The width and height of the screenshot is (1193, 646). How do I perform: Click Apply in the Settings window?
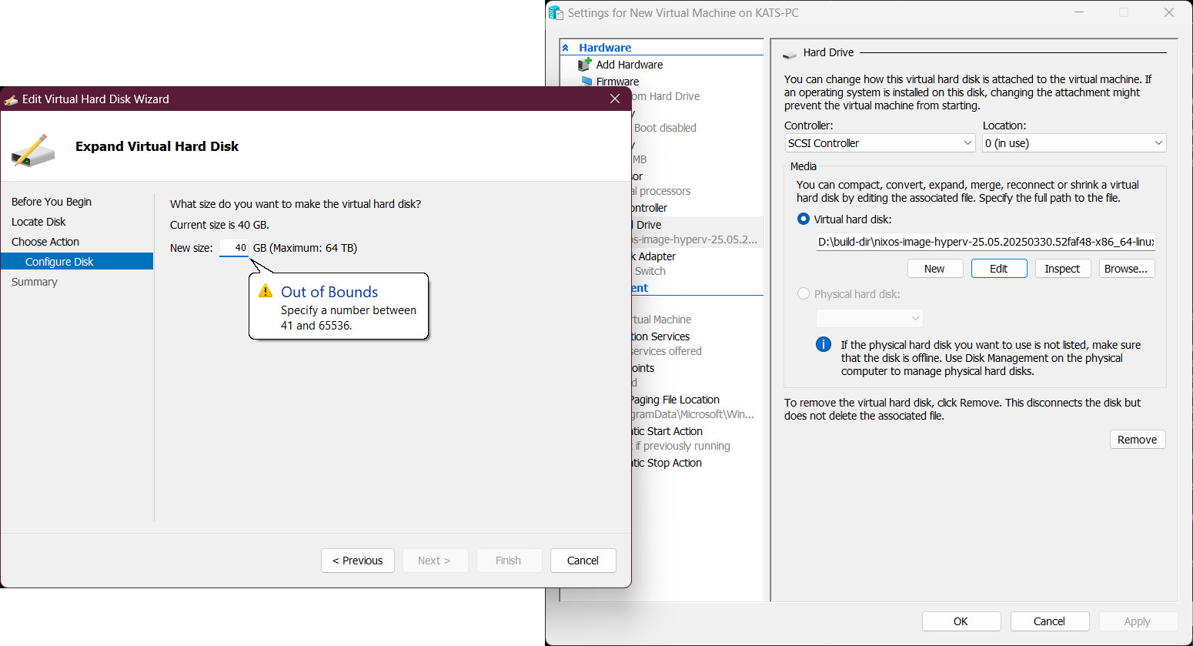tap(1138, 621)
